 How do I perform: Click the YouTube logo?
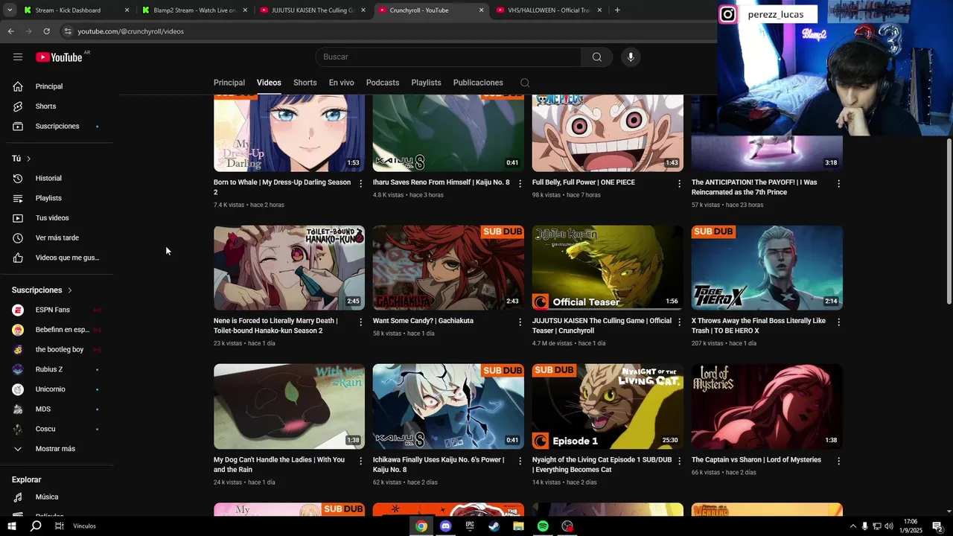click(x=59, y=57)
